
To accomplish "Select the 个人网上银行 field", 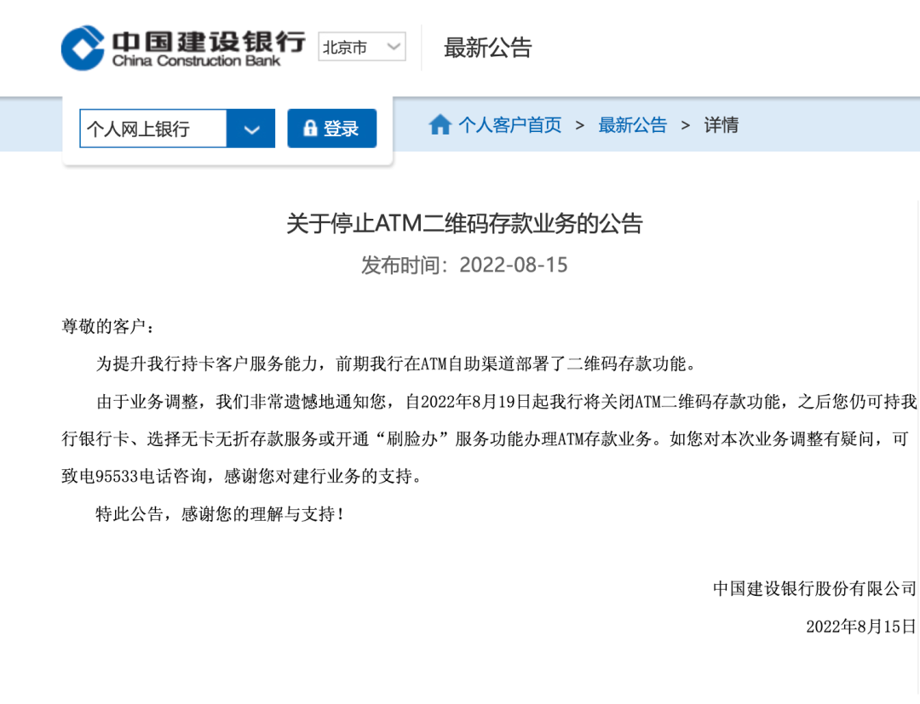I will click(153, 129).
